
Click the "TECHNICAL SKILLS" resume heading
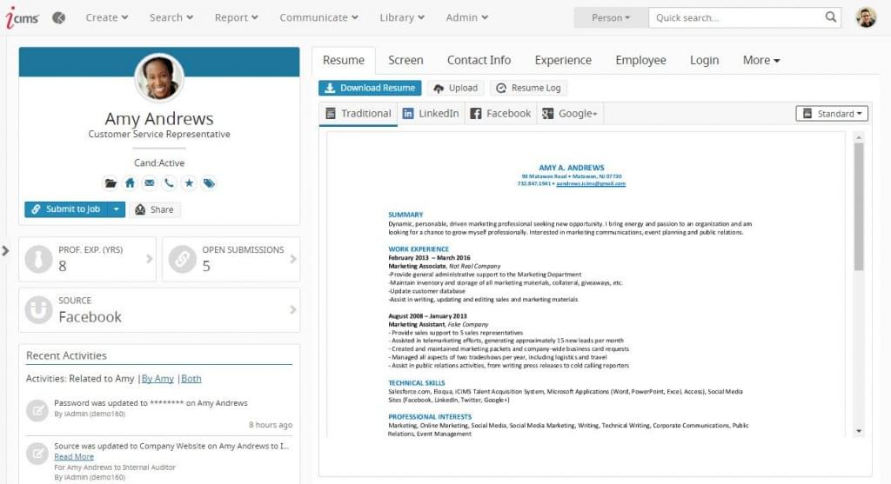point(417,383)
